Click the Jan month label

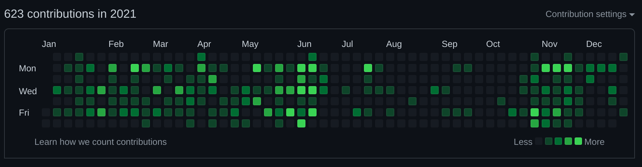[x=49, y=44]
